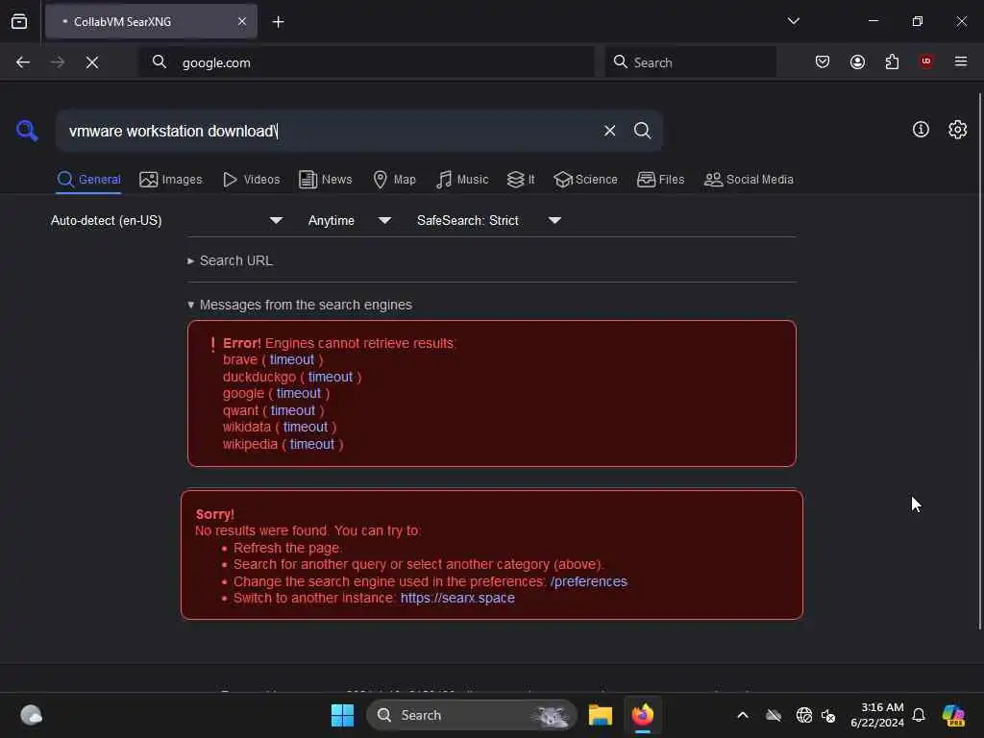984x738 pixels.
Task: Open the Windows Start menu
Action: [x=343, y=715]
